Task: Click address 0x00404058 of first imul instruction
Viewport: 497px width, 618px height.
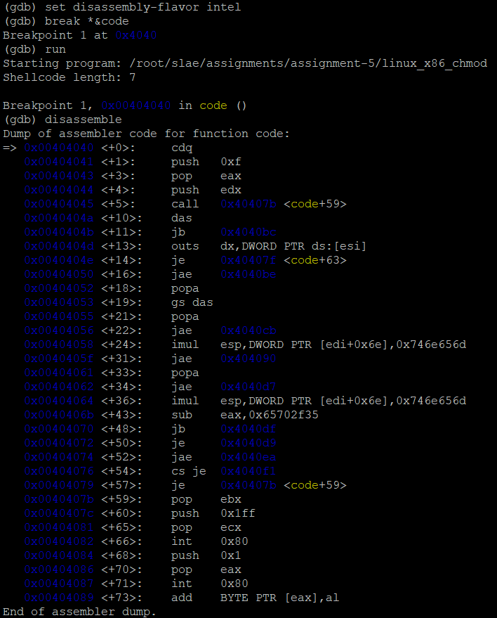Action: [x=59, y=345]
